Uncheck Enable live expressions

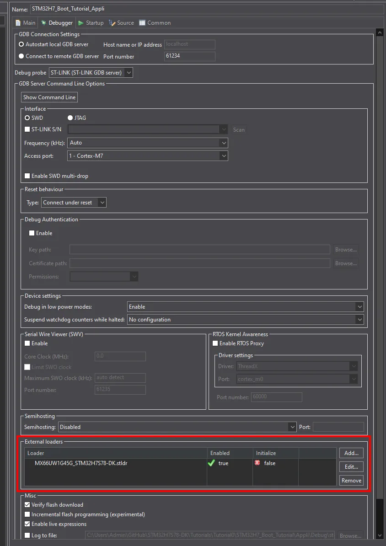tap(27, 524)
